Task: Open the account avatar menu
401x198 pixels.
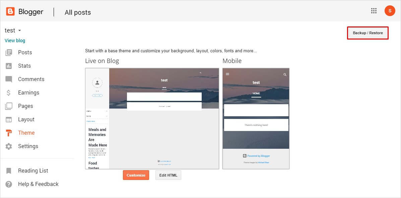Action: 390,11
